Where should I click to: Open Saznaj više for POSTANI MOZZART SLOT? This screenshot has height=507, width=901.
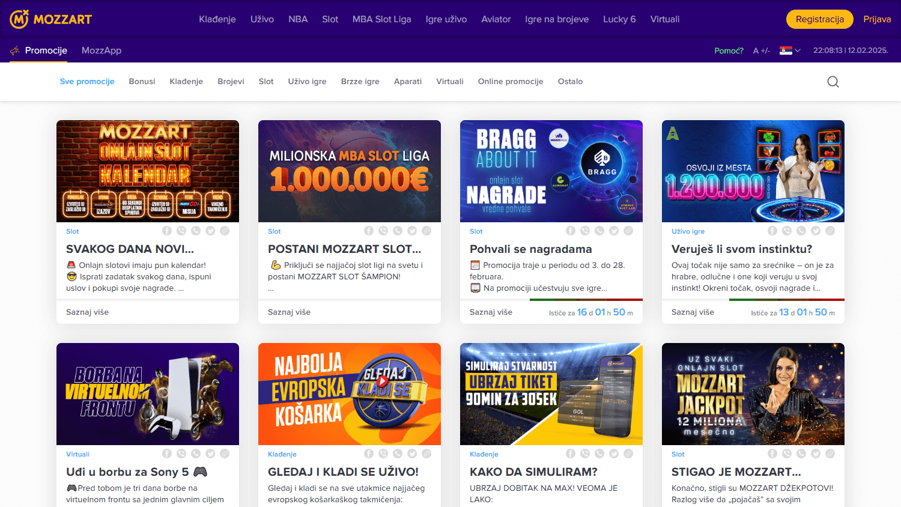(x=290, y=312)
